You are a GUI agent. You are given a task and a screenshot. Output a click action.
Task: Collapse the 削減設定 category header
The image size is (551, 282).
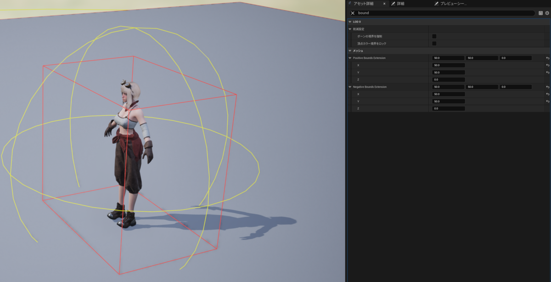(350, 28)
